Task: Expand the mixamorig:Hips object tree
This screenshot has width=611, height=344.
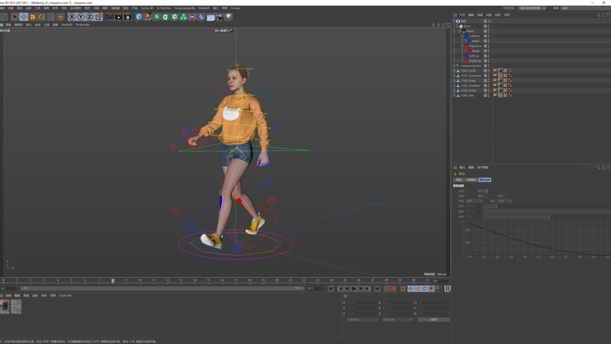Action: click(x=454, y=66)
